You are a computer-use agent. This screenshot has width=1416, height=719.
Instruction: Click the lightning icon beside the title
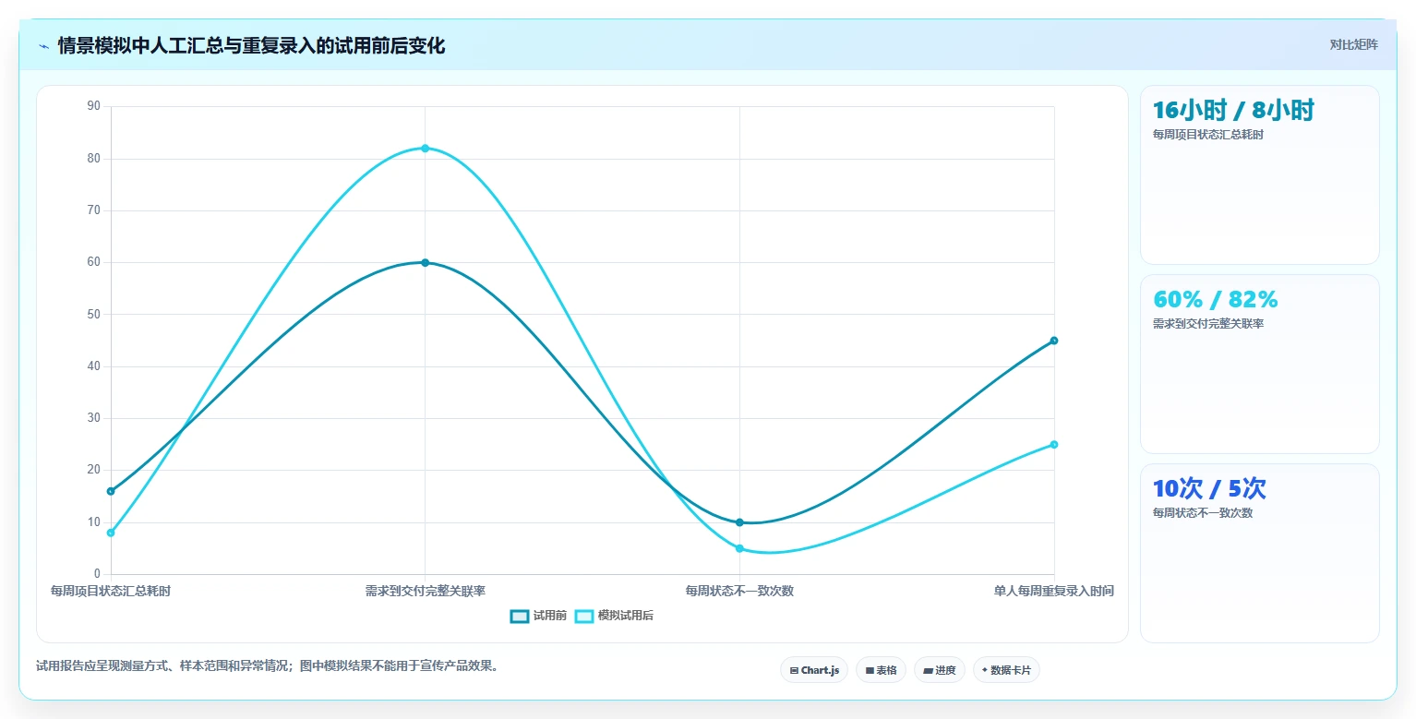43,46
